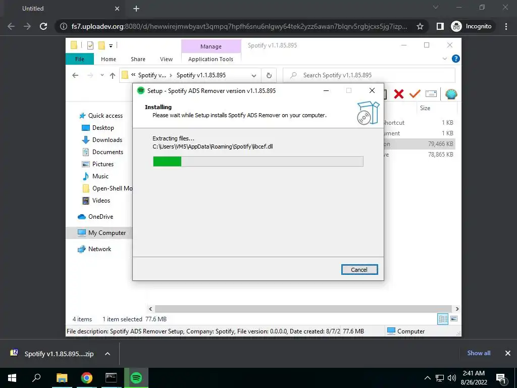Open the Share ribbon tab
The image size is (517, 388).
point(138,59)
